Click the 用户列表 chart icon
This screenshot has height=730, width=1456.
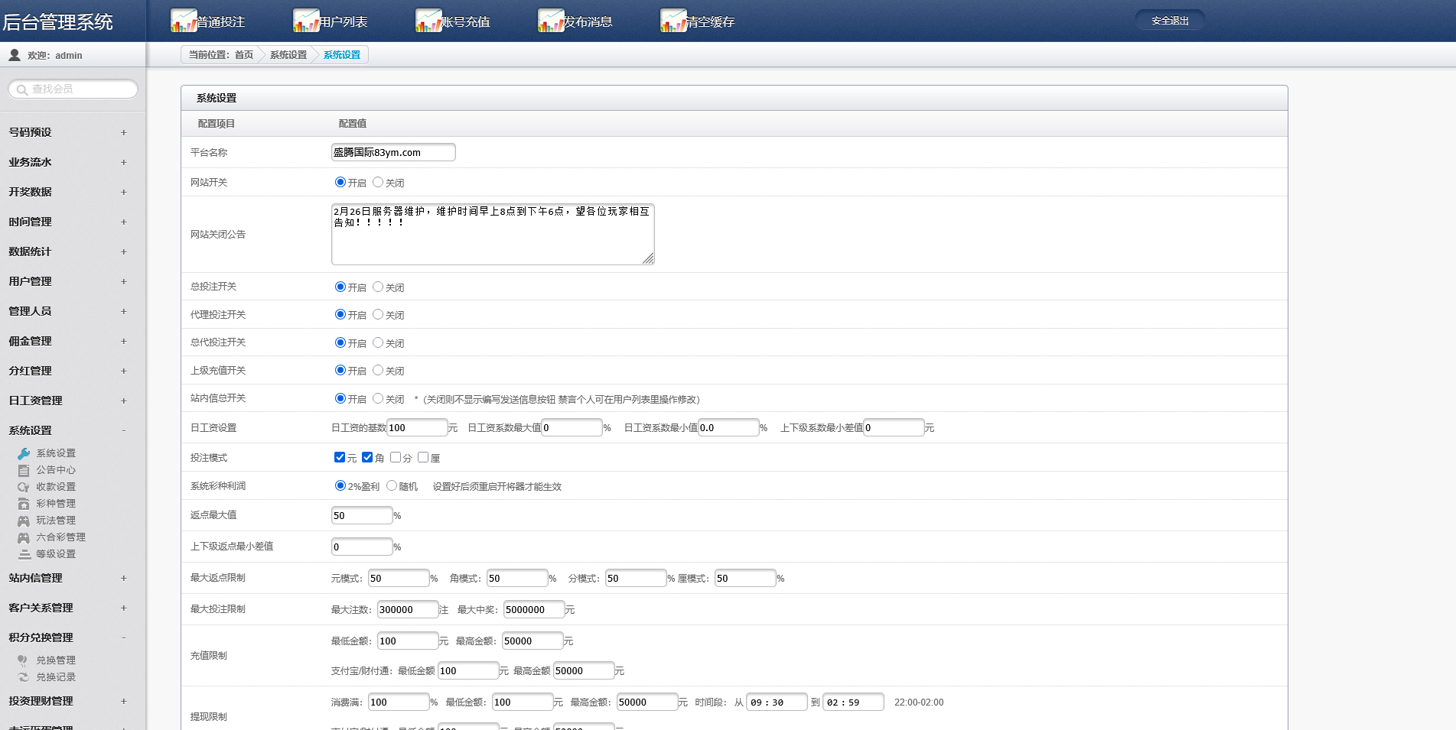[306, 21]
